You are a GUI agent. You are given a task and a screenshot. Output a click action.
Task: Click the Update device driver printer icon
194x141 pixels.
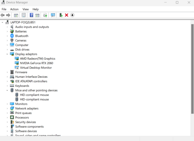point(45,15)
